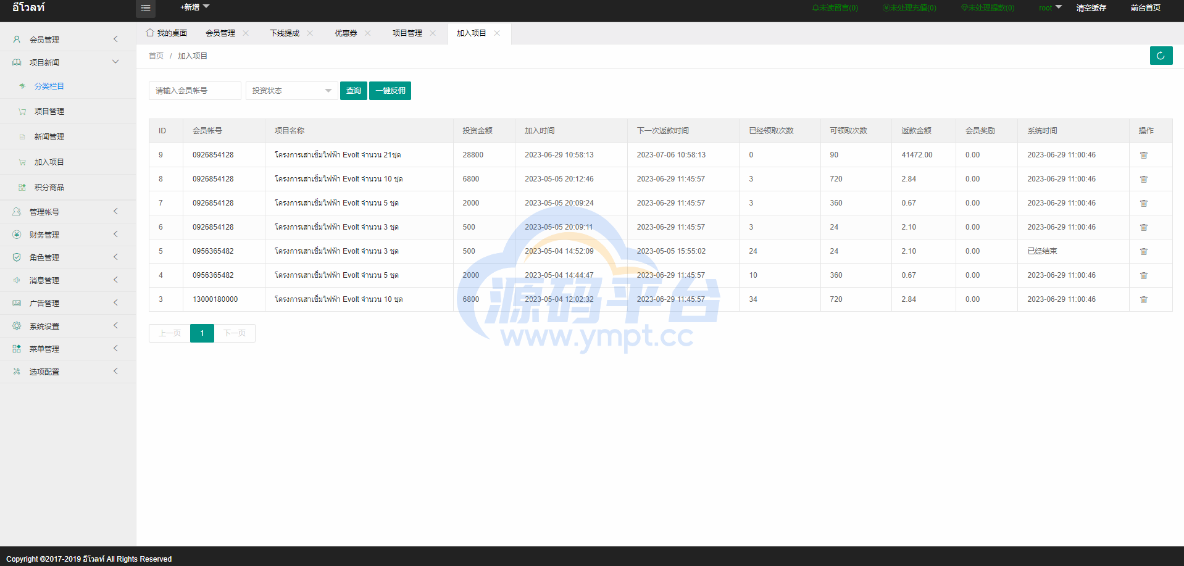
Task: Expand the 管理帐号 sidebar section
Action: click(x=115, y=212)
